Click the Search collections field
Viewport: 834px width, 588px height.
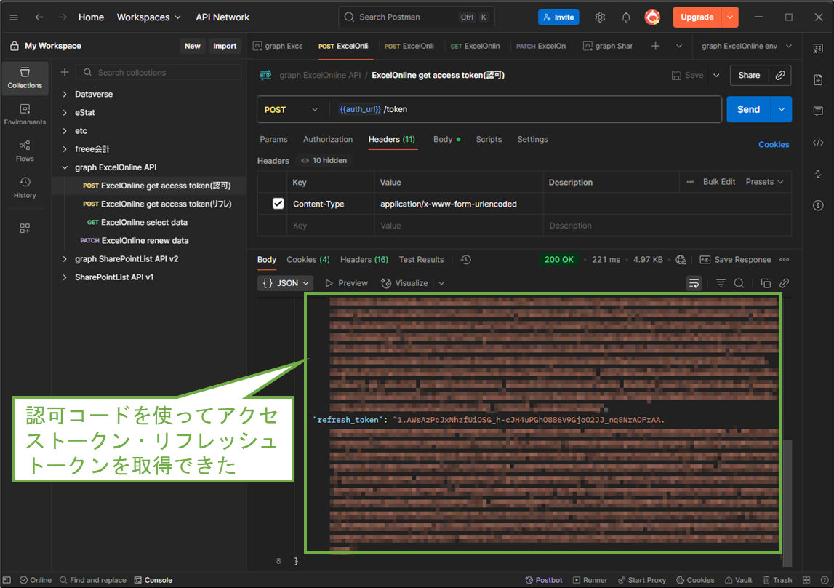(x=159, y=72)
